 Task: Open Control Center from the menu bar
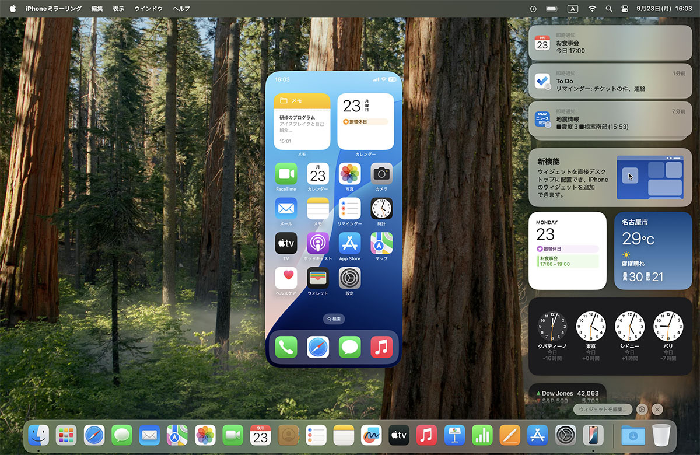tap(625, 9)
